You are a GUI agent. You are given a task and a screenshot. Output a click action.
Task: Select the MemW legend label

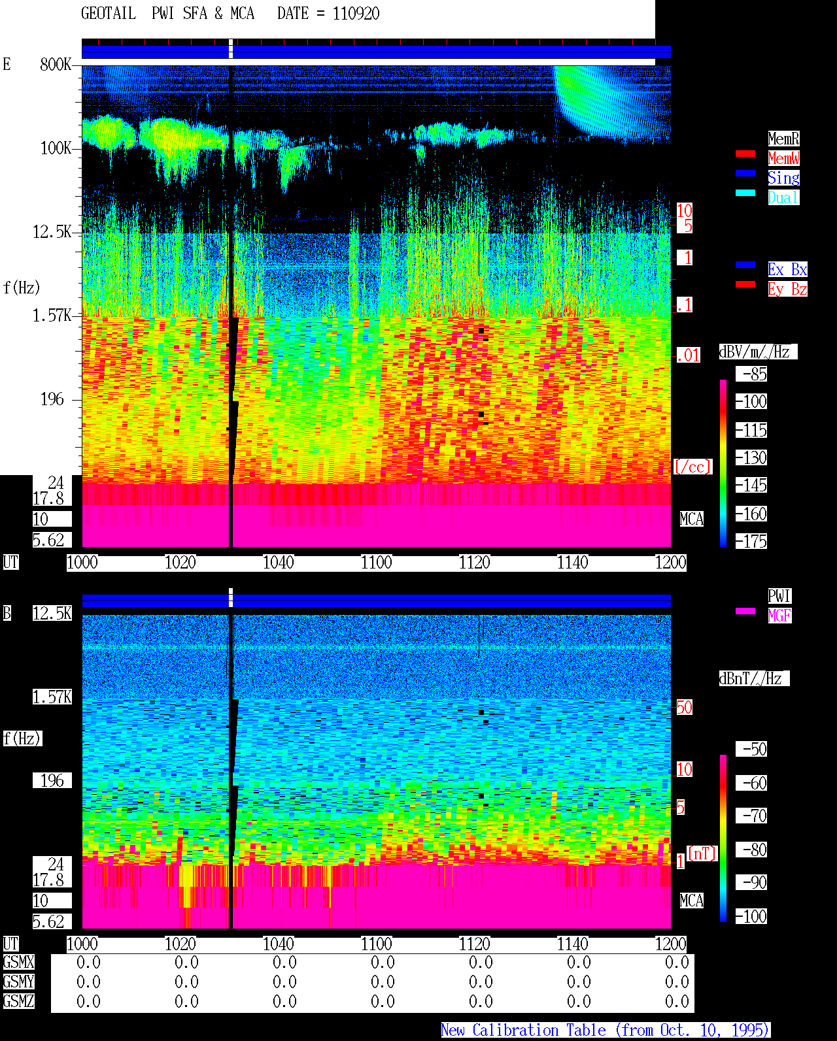[783, 158]
